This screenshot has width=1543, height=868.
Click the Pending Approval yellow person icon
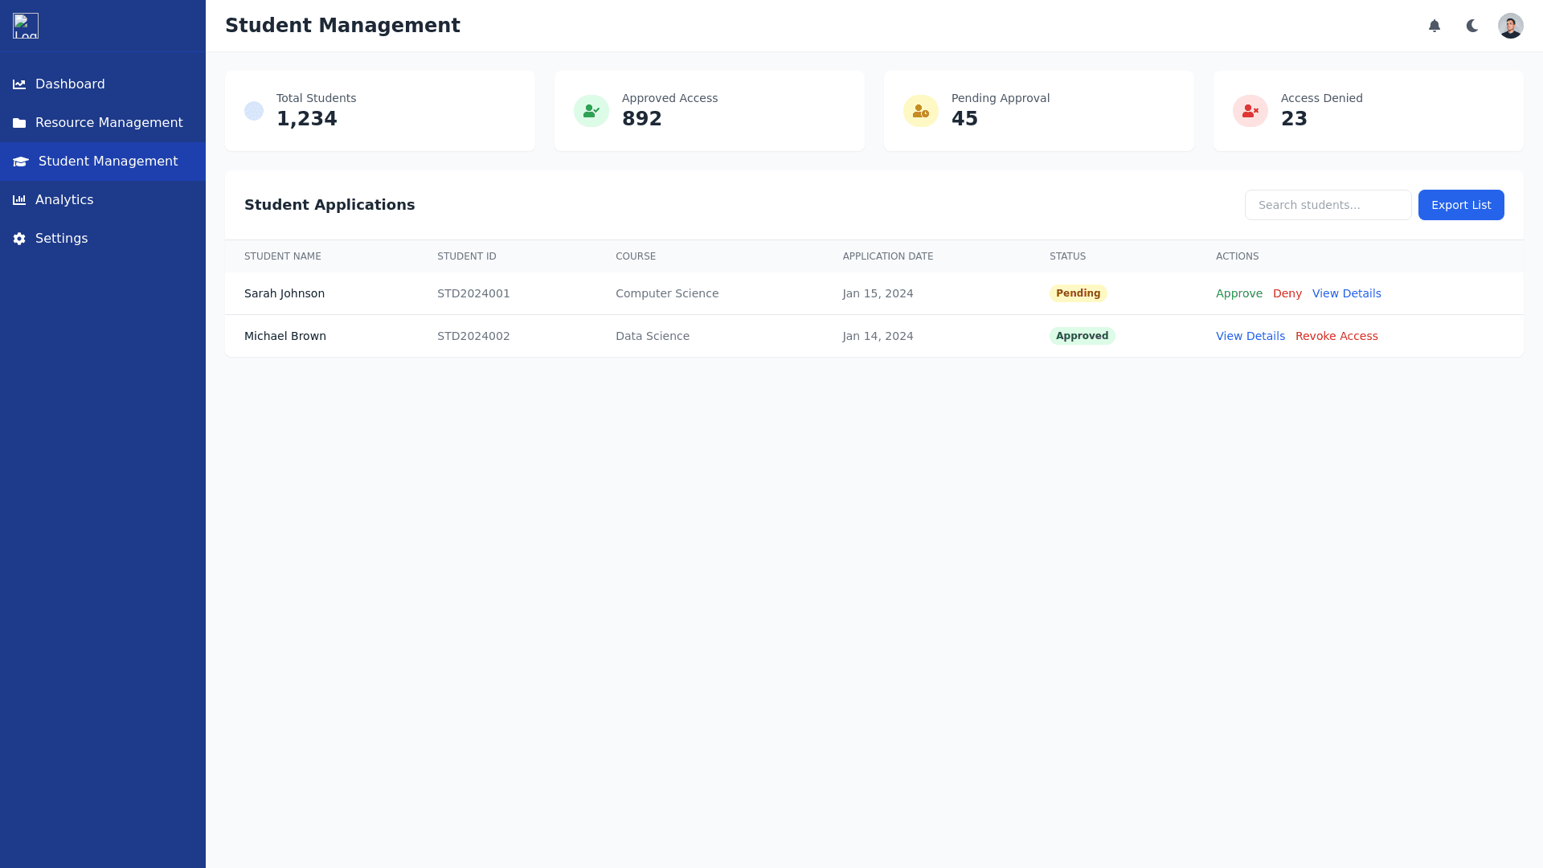click(921, 110)
